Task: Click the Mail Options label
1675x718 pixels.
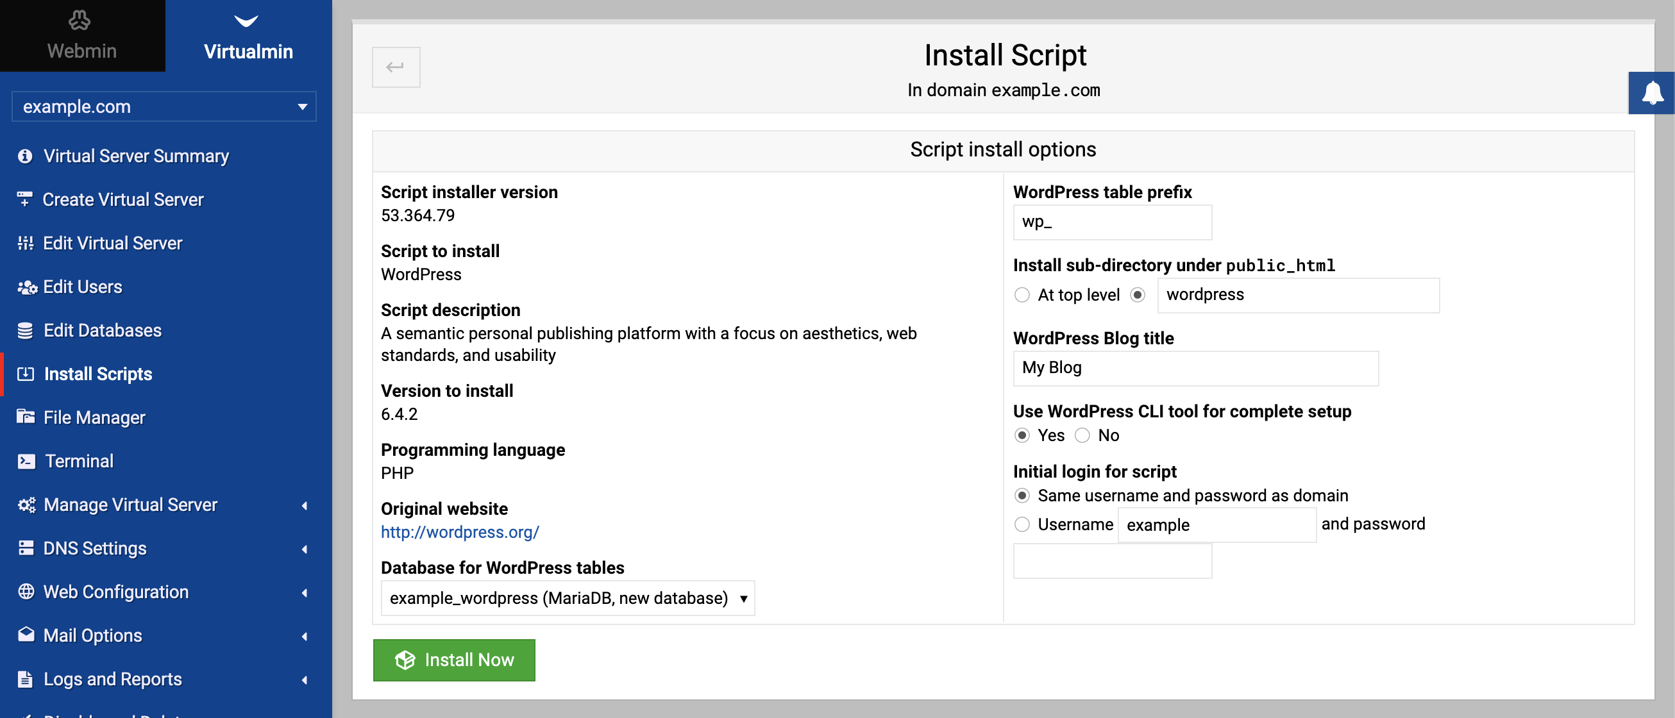Action: click(92, 635)
